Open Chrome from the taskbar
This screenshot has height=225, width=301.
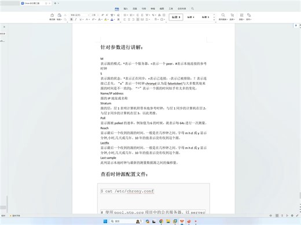coord(161,222)
